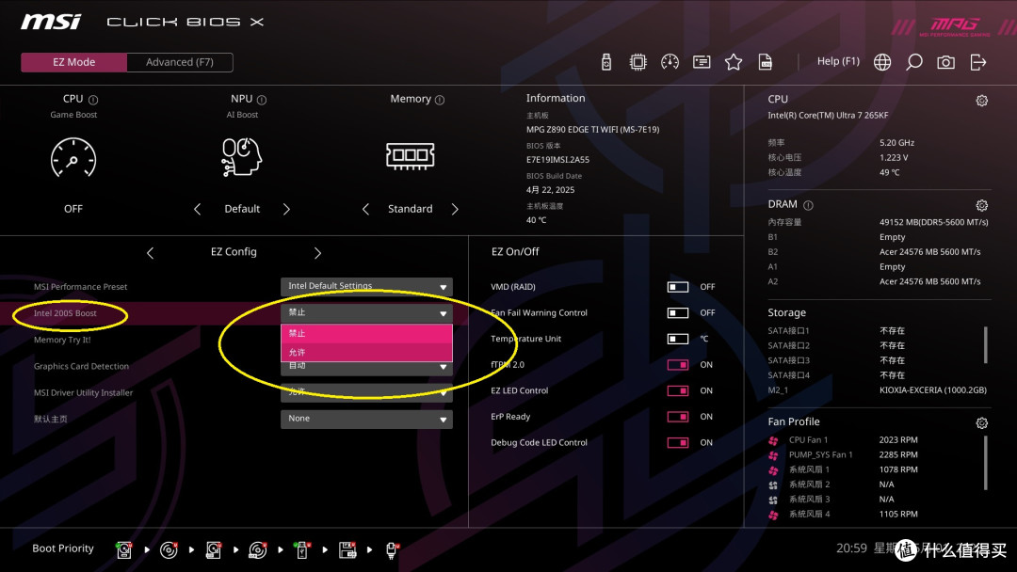Toggle ErP Ready switch
Screen dimensions: 1017x572
pos(678,417)
